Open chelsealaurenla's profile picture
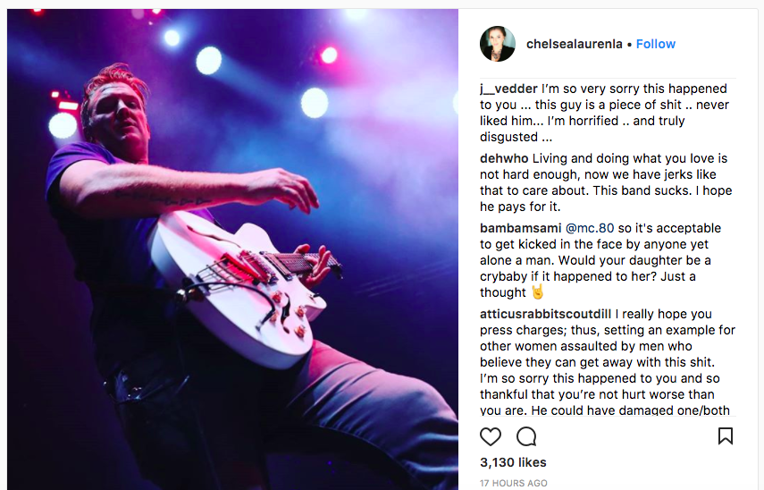764x490 pixels. (x=498, y=44)
